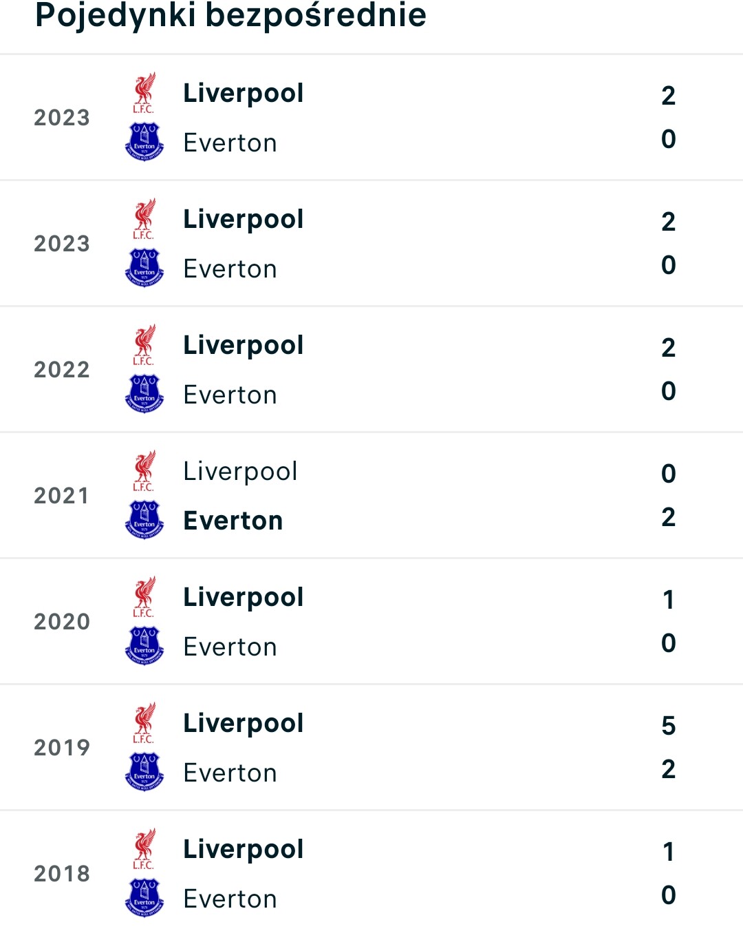Open bold Everton name in 2021 match

(x=233, y=521)
